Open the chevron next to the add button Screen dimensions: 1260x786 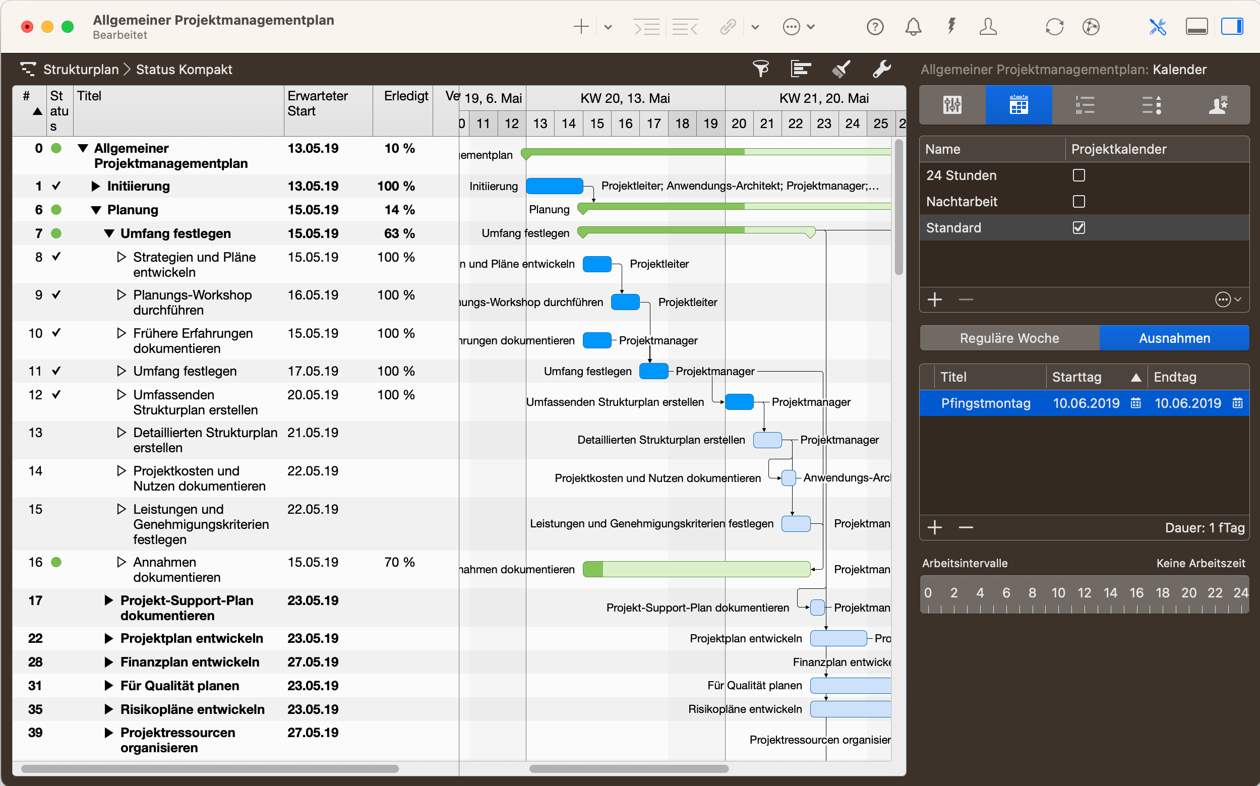click(608, 27)
